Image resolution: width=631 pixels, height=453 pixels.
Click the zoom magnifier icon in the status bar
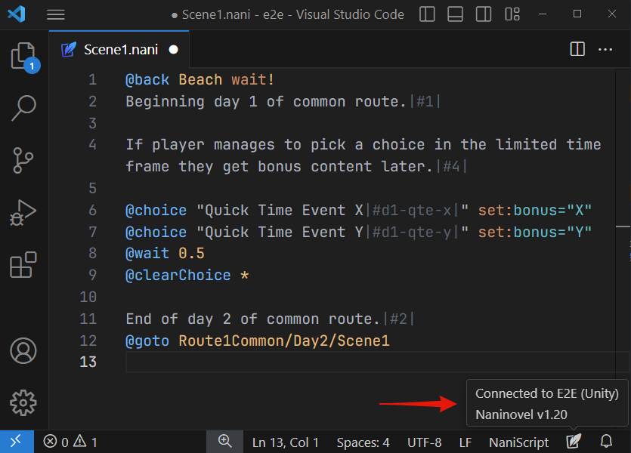coord(224,442)
